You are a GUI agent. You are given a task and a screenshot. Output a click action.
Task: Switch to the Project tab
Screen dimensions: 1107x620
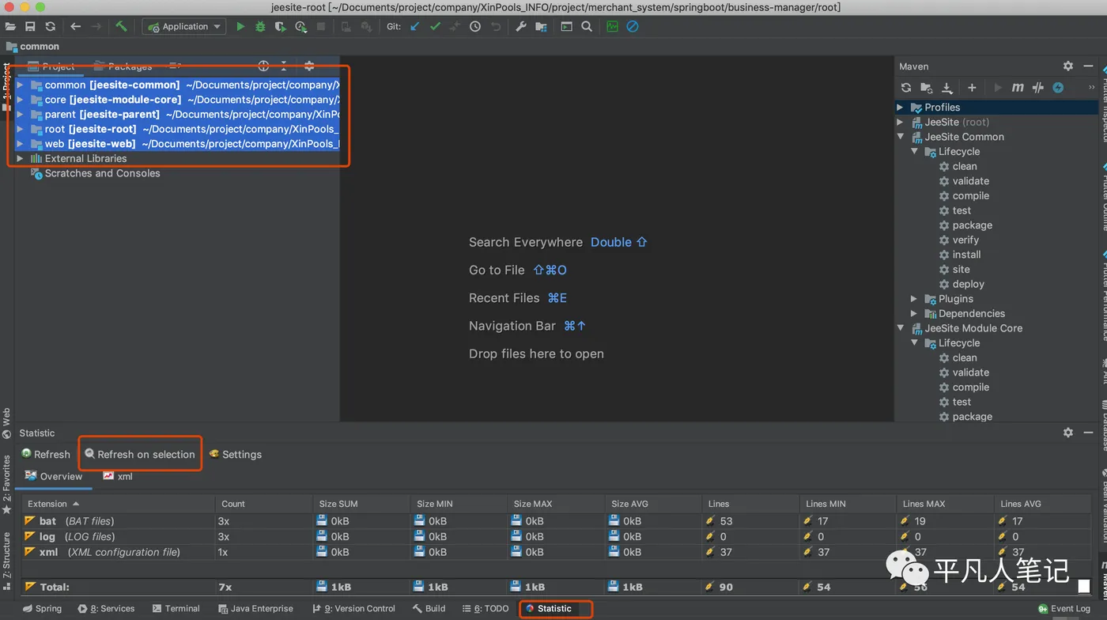pyautogui.click(x=50, y=66)
